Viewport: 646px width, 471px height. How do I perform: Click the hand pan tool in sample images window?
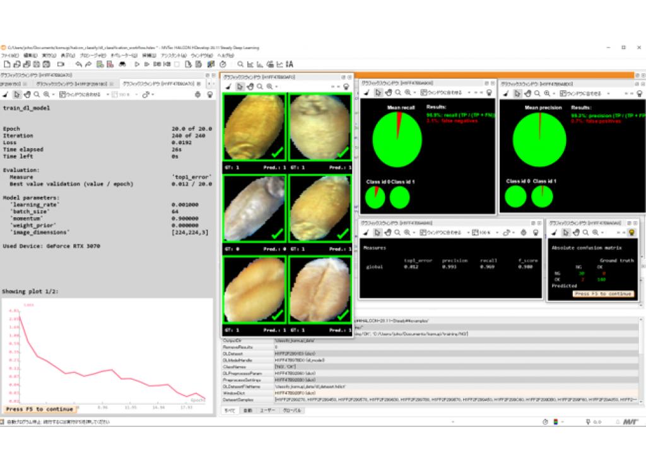click(x=249, y=86)
